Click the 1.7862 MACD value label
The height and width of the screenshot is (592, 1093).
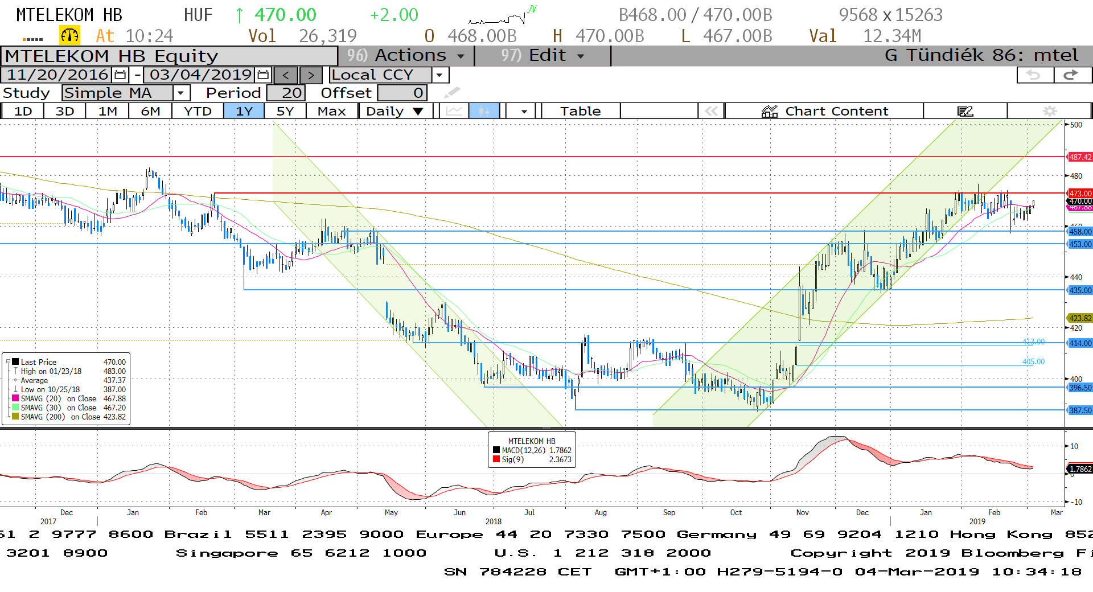pos(1079,469)
